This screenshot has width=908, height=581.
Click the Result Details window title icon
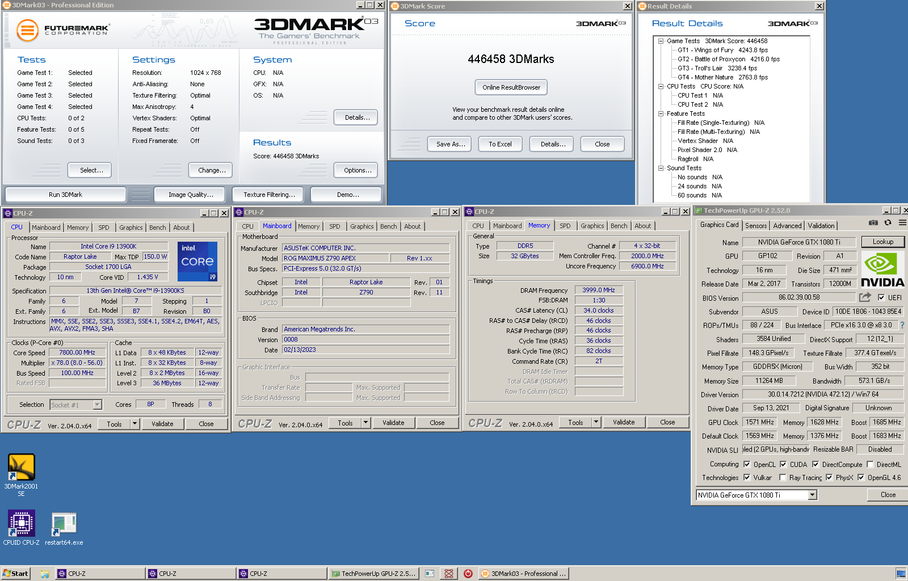pyautogui.click(x=642, y=6)
